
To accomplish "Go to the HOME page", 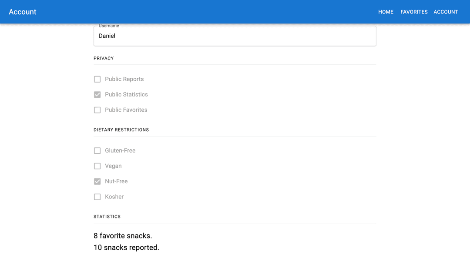I will [x=386, y=12].
